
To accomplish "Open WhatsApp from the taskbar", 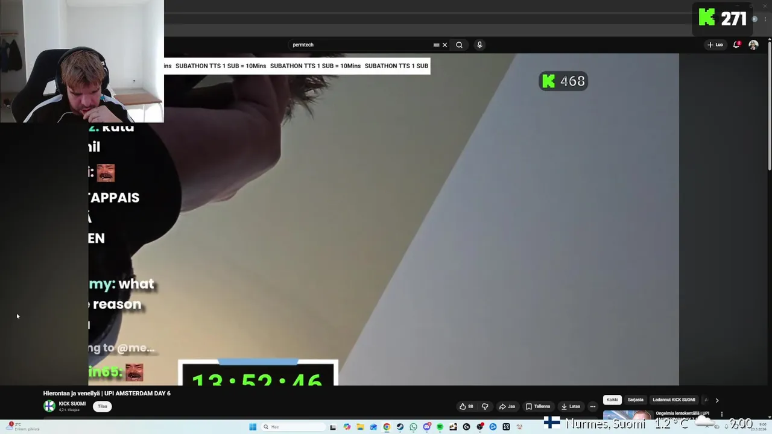I will click(413, 427).
